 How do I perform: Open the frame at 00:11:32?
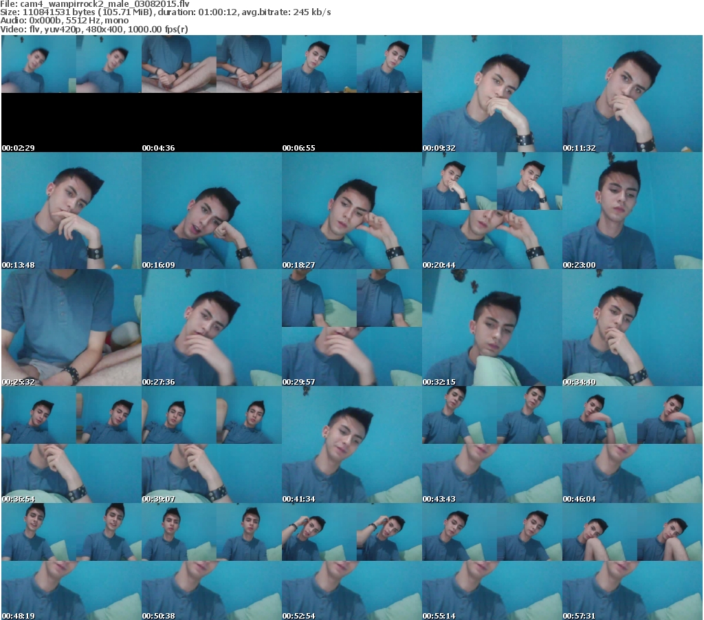(632, 94)
